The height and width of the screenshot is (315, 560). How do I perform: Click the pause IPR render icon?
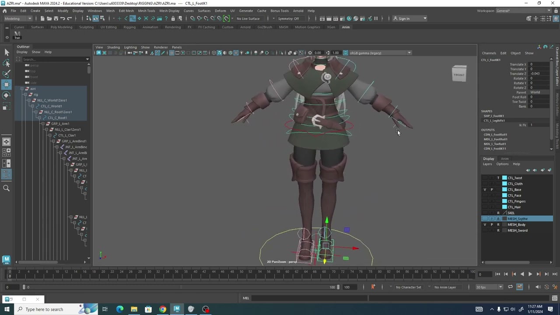click(376, 18)
